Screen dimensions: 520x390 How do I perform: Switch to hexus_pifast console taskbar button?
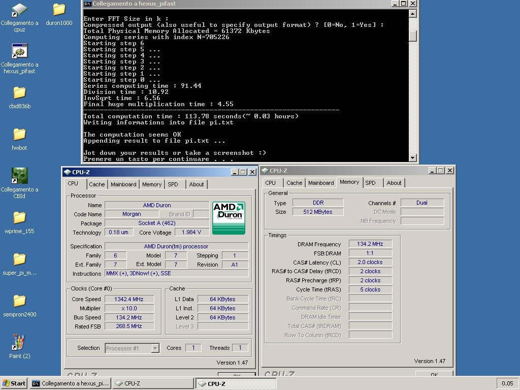71,383
